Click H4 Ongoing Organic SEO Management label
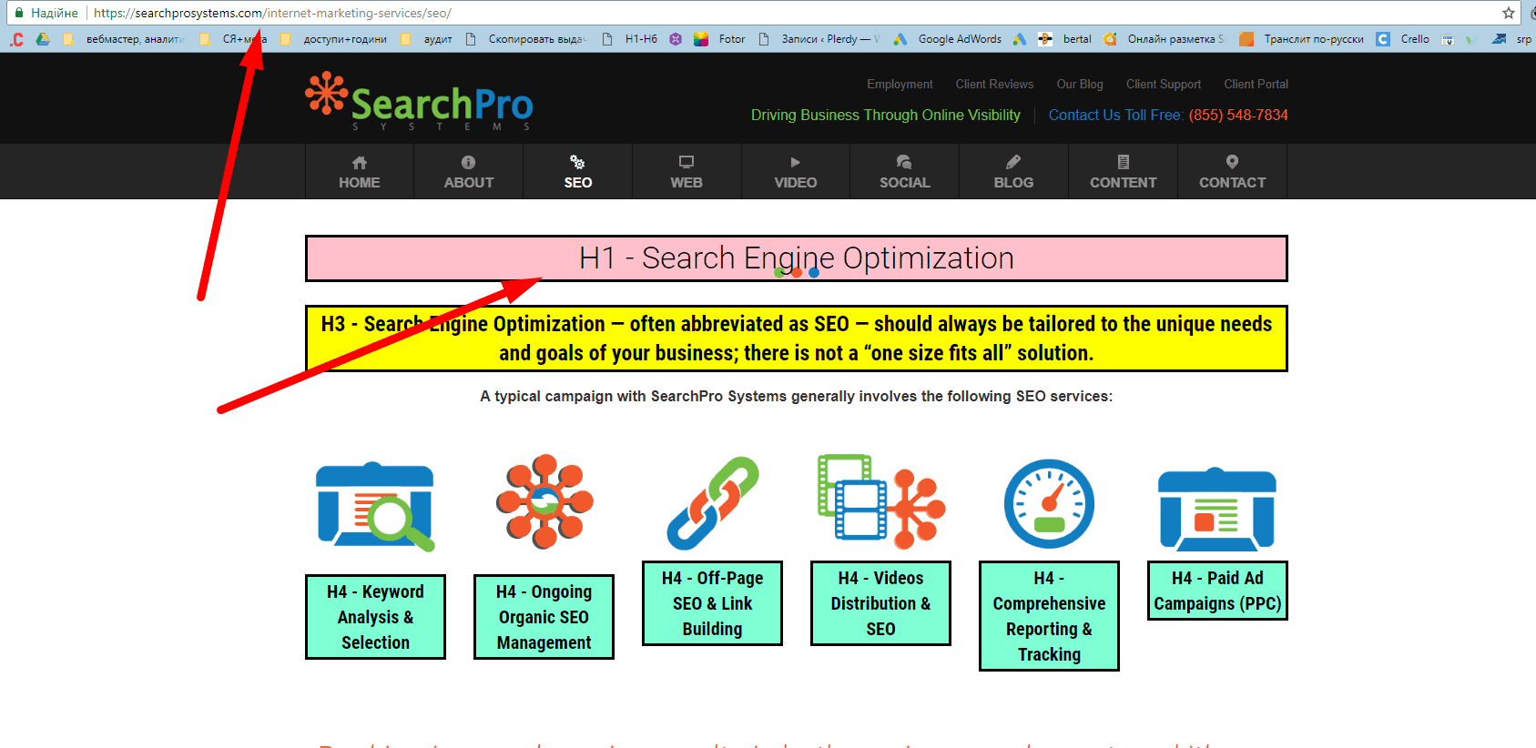This screenshot has width=1536, height=748. point(544,617)
